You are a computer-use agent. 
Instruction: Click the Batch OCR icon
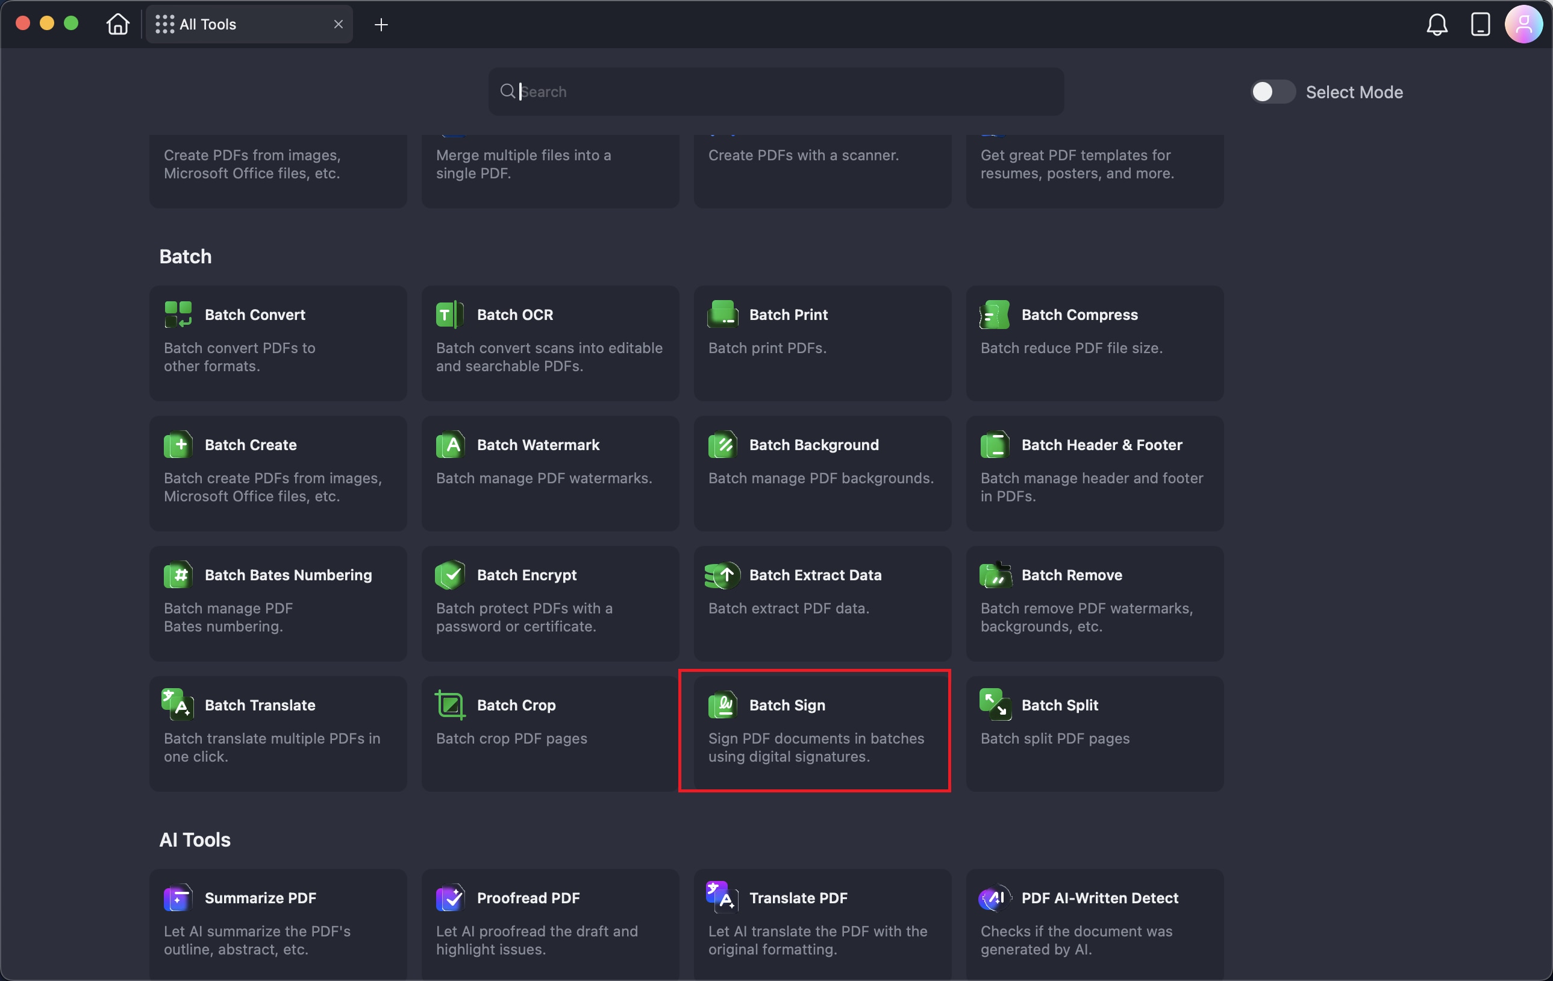[x=450, y=314]
